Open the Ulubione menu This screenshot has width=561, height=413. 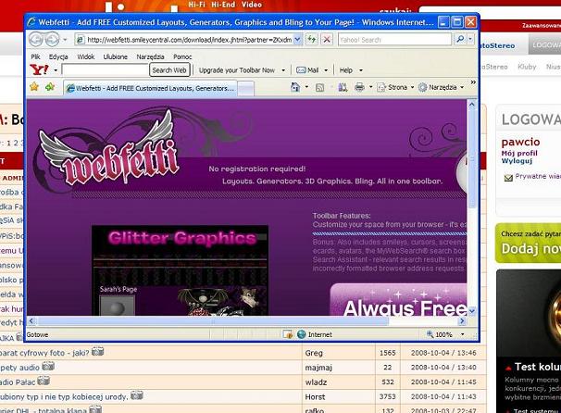[115, 56]
